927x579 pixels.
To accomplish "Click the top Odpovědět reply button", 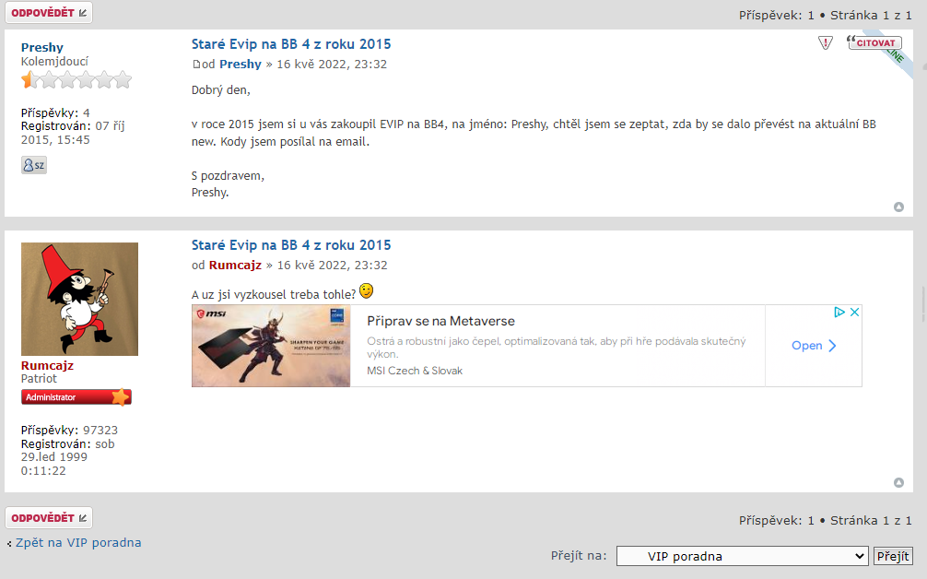I will [49, 13].
